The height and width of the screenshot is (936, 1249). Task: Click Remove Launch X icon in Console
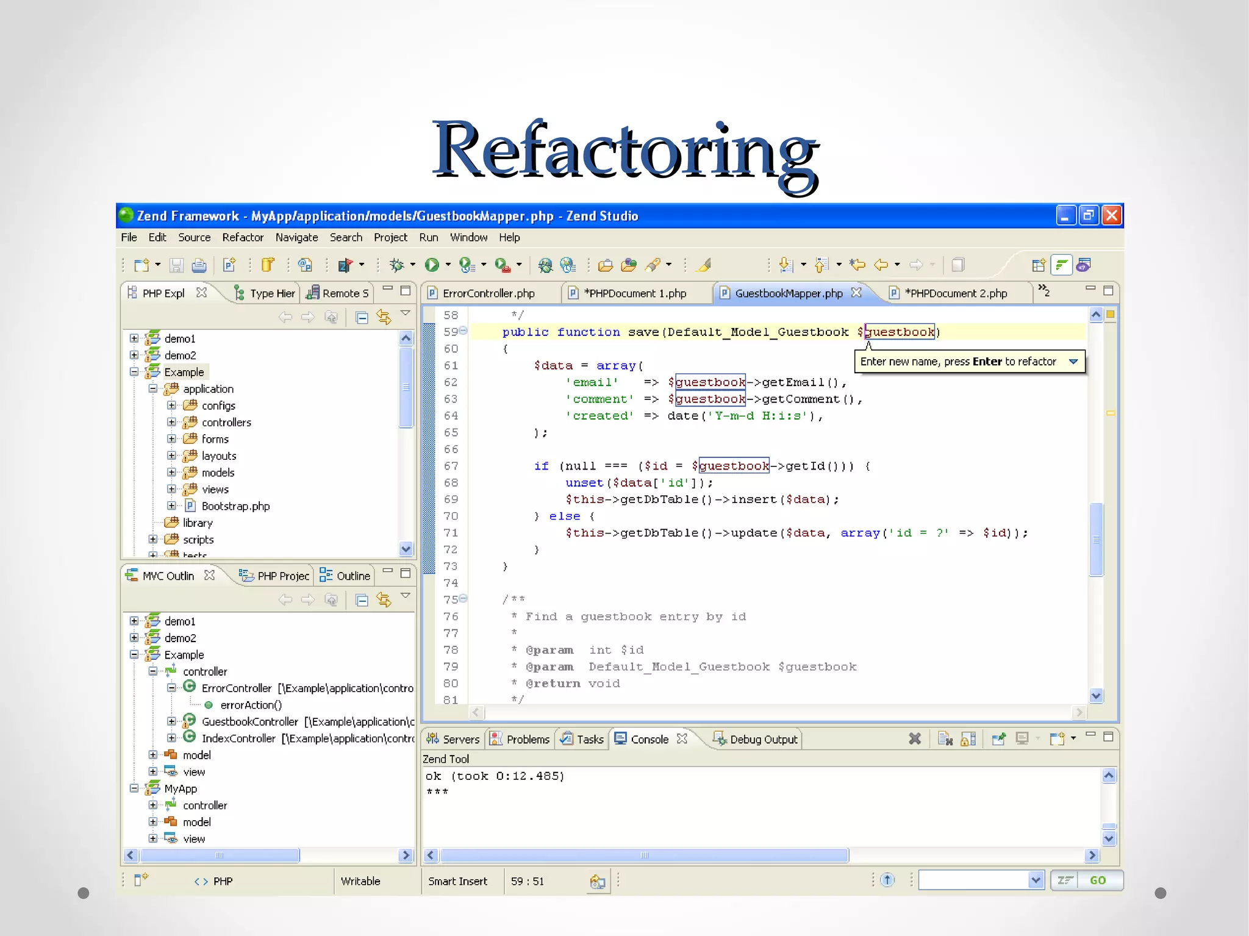pos(914,739)
